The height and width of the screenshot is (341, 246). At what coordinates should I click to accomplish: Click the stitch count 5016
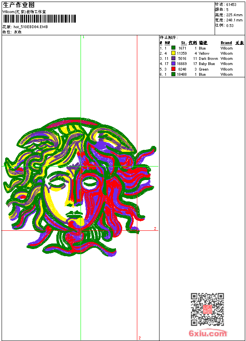pyautogui.click(x=182, y=59)
